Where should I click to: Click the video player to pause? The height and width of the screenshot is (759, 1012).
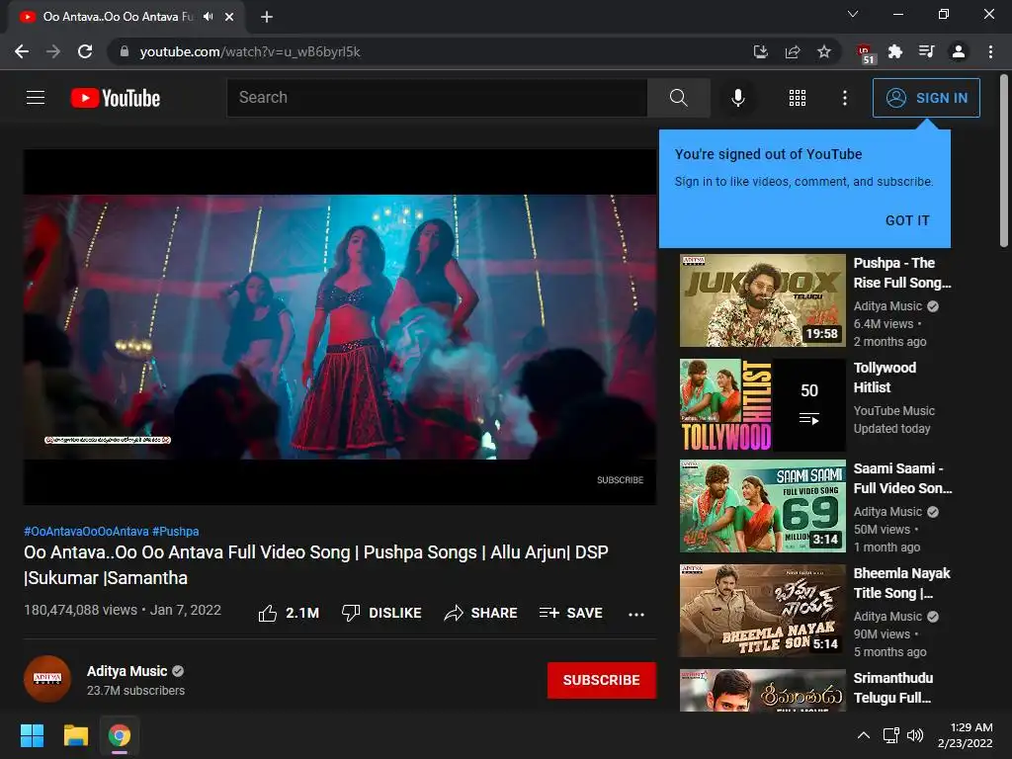[340, 326]
